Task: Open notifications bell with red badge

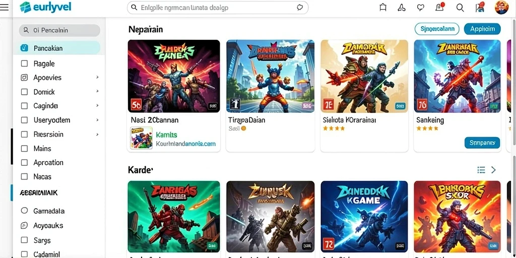Action: 439,7
